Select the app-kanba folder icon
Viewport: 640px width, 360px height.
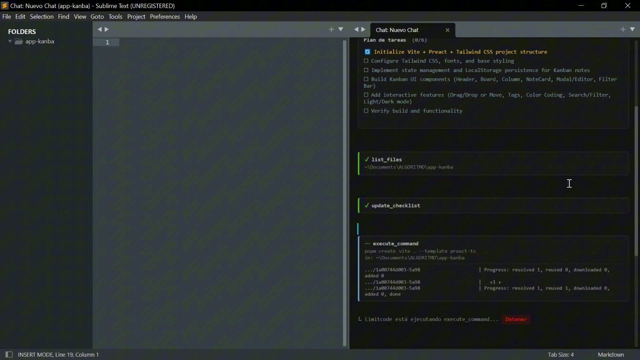click(x=19, y=41)
